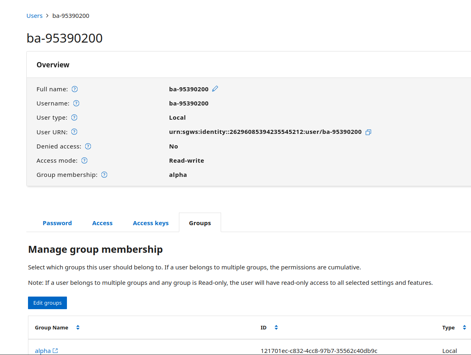Select the User URN value text
Image resolution: width=471 pixels, height=355 pixels.
pyautogui.click(x=265, y=132)
